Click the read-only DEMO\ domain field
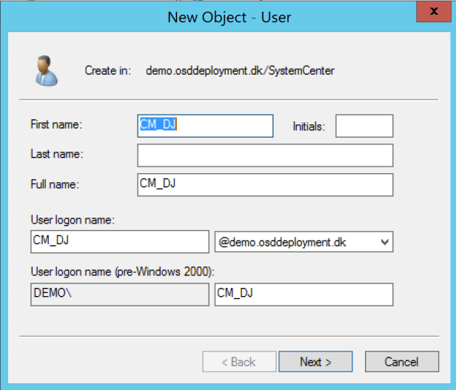Screen dimensions: 456x390 click(x=119, y=295)
